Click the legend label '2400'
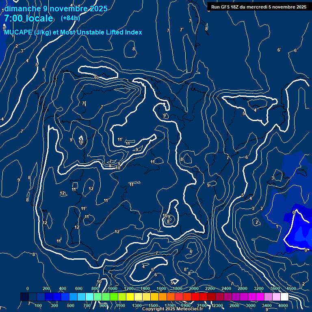 [x=226, y=288]
